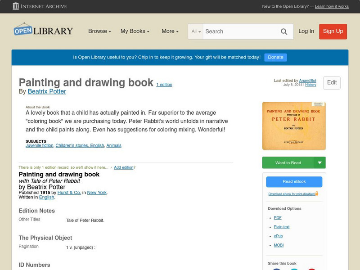This screenshot has width=360, height=270.
Task: Click the search magnifying glass icon
Action: pos(284,31)
